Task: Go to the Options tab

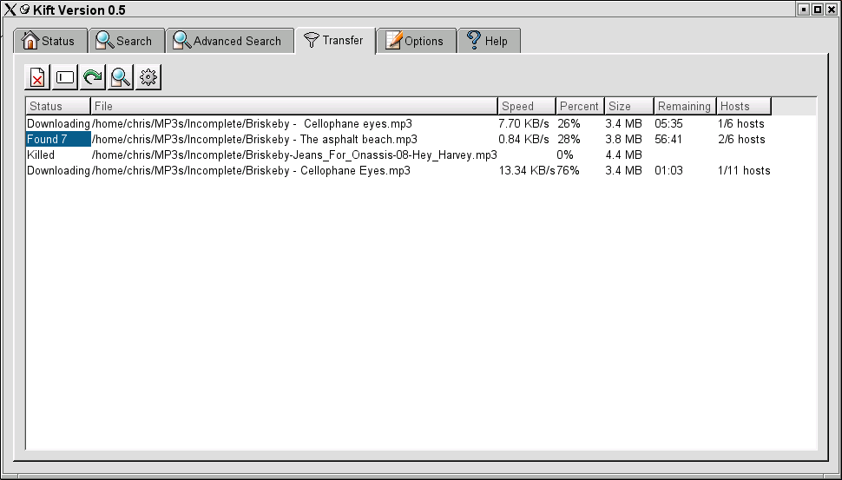Action: tap(416, 41)
